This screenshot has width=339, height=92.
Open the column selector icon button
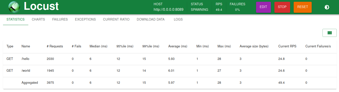pyautogui.click(x=329, y=33)
